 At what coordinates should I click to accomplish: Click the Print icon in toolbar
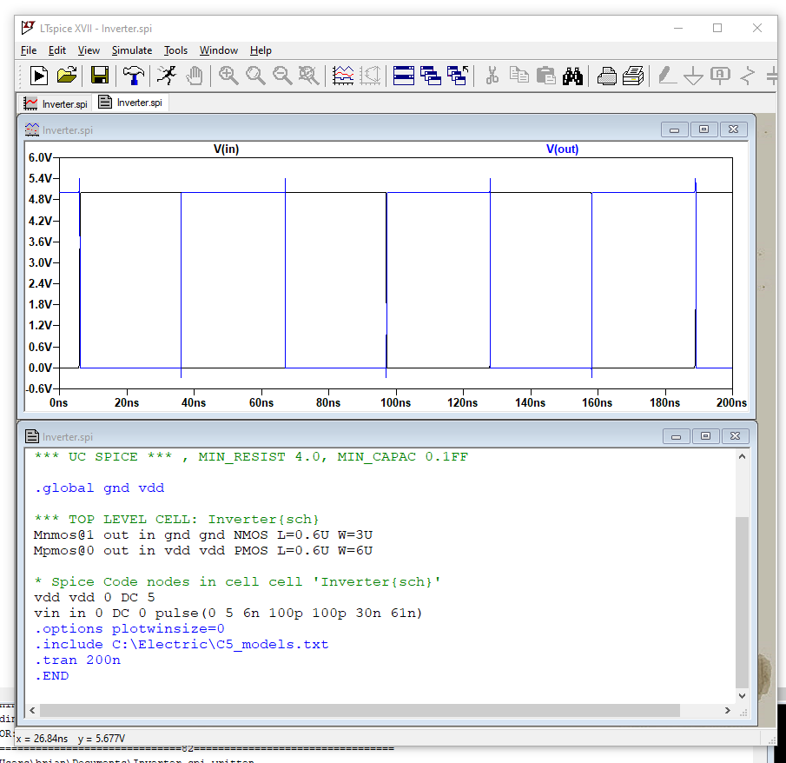(607, 76)
